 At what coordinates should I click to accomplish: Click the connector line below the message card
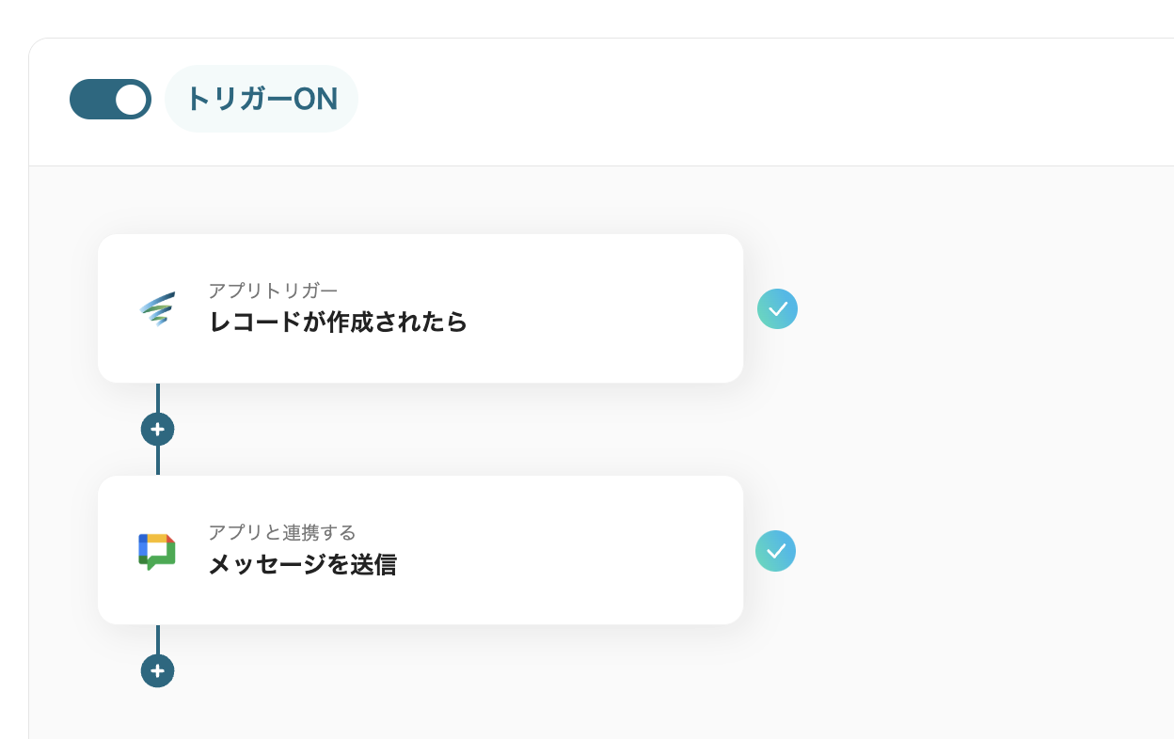[157, 638]
